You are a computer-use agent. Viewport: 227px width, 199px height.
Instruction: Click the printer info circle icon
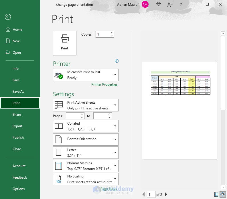[117, 61]
